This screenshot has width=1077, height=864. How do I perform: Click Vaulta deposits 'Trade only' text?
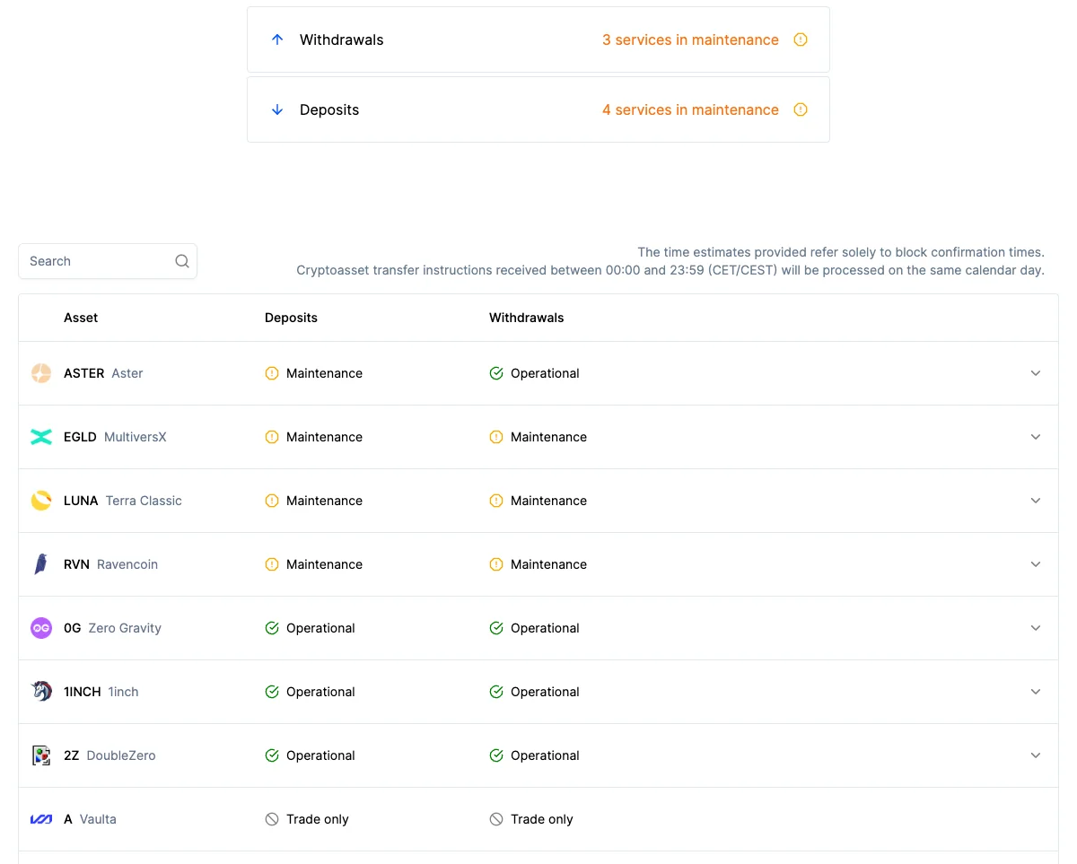pyautogui.click(x=318, y=819)
